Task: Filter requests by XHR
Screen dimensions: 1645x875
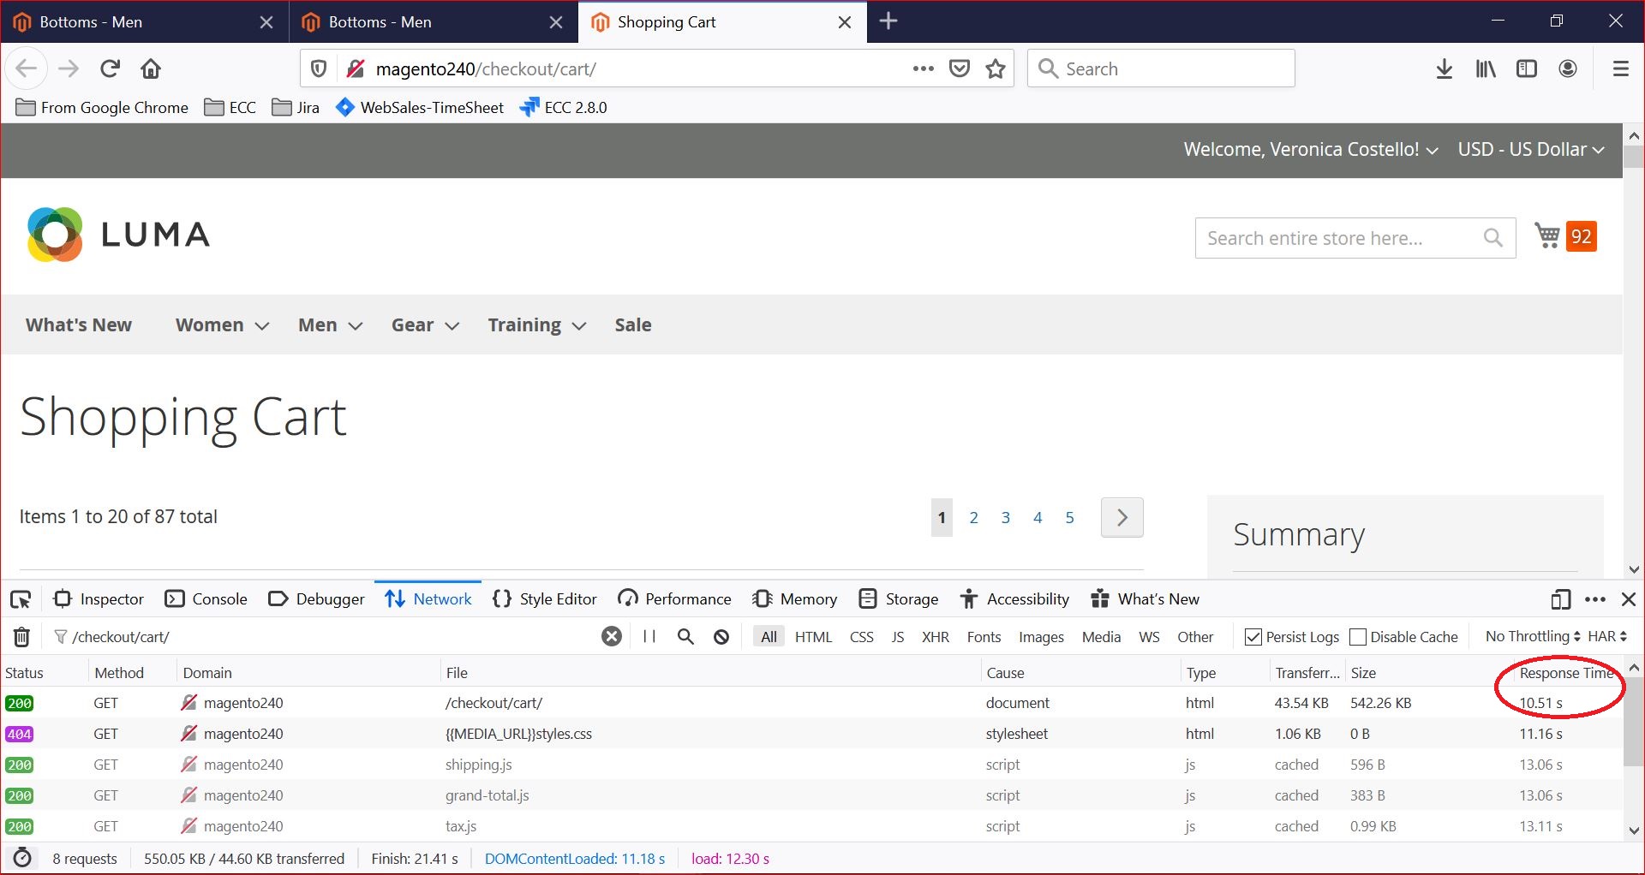Action: click(936, 636)
